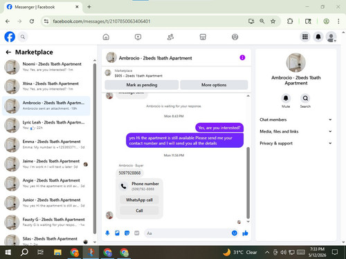This screenshot has width=346, height=259.
Task: Reload the page
Action: [32, 21]
